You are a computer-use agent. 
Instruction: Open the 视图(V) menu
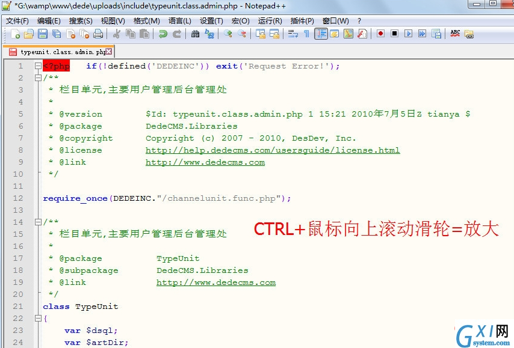click(113, 21)
